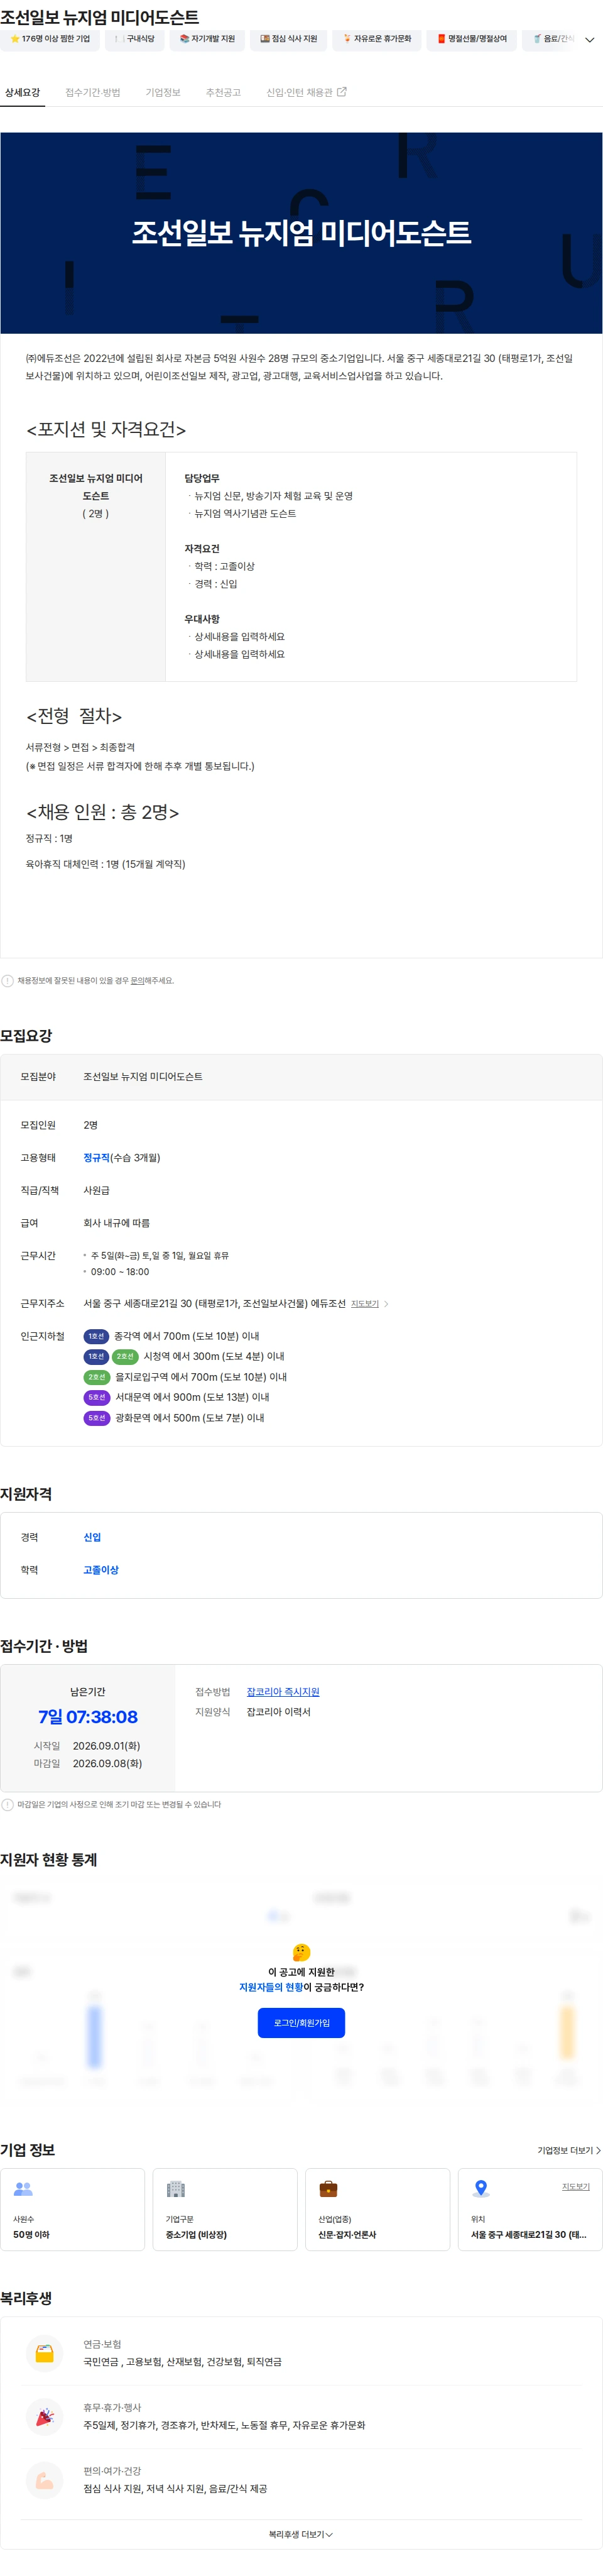Click the 2호선 badge beside 을지로입구역
Image resolution: width=603 pixels, height=2576 pixels.
pos(96,1378)
